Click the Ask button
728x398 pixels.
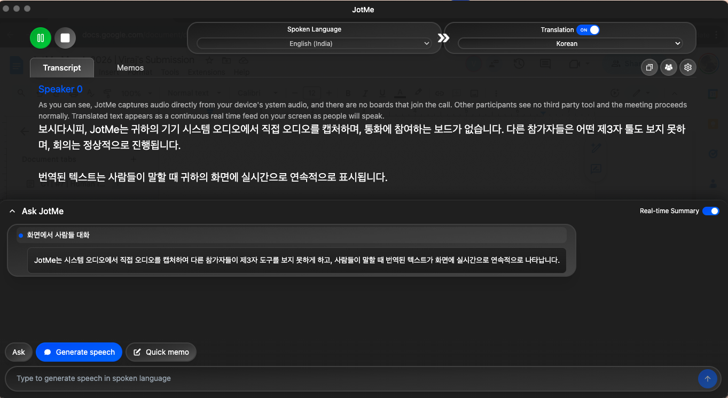[x=19, y=352]
